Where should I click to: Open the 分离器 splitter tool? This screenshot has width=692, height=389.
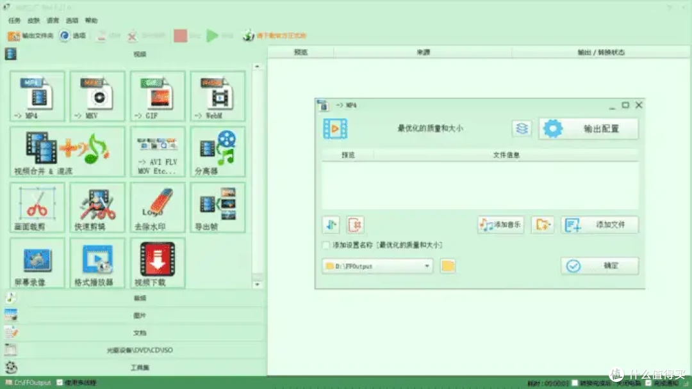coord(218,152)
